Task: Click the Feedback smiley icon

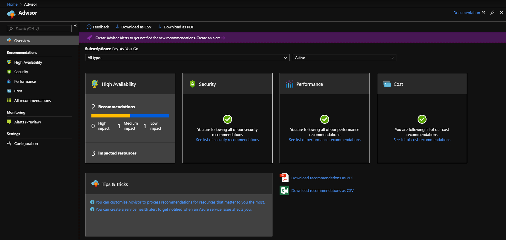Action: click(x=89, y=27)
